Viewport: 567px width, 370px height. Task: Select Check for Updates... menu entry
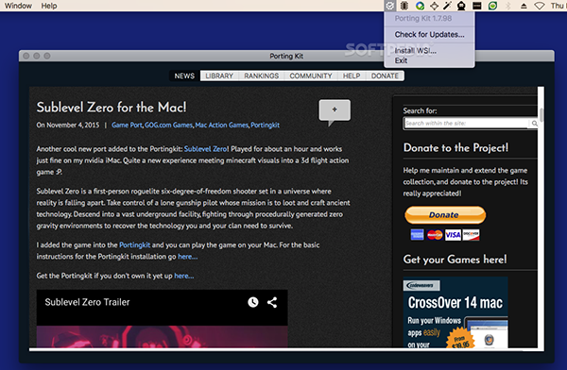point(429,35)
